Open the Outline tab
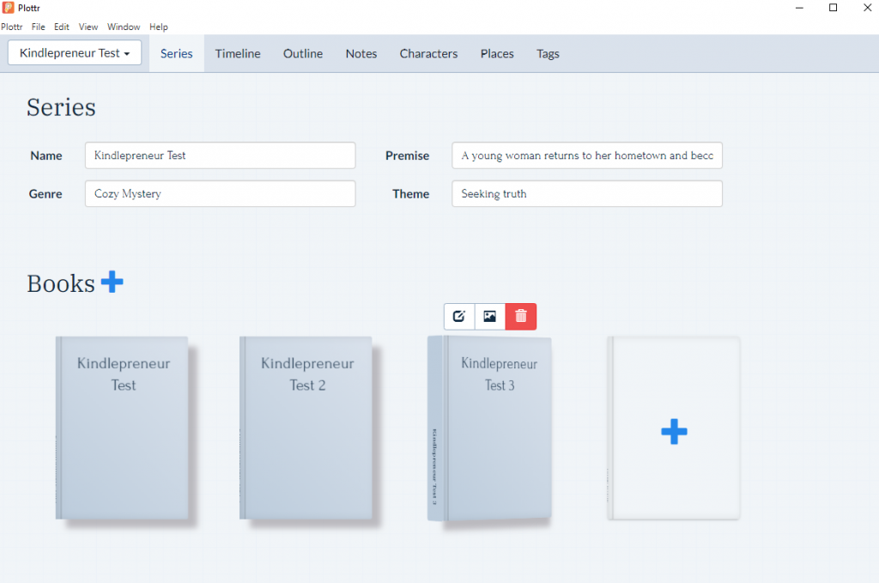The image size is (879, 583). [x=303, y=54]
